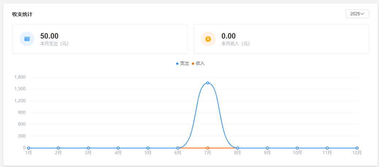The width and height of the screenshot is (379, 167).
Task: Click the chevron arrow beside 2025
Action: coord(362,14)
